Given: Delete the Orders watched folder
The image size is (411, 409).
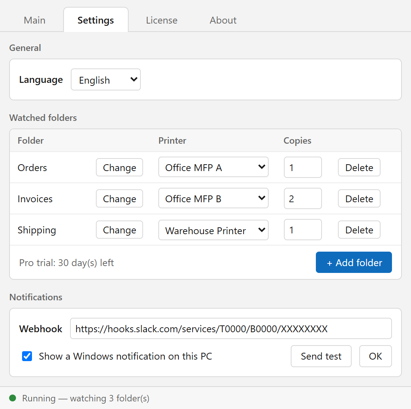Looking at the screenshot, I should [x=359, y=167].
